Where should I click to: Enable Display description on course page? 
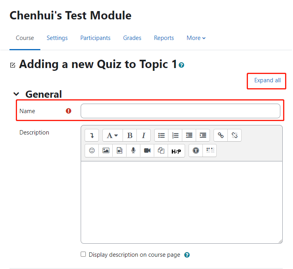83,254
